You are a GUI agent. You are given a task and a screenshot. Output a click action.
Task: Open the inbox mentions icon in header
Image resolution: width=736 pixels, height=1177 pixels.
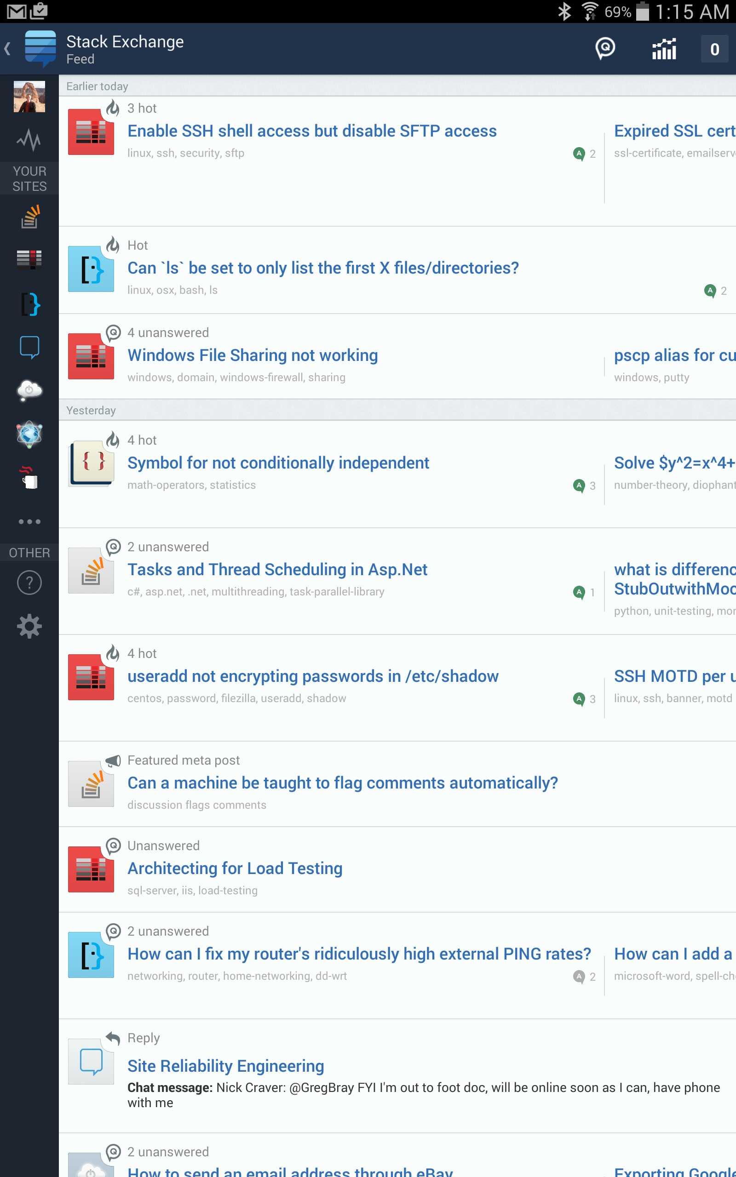pyautogui.click(x=605, y=49)
